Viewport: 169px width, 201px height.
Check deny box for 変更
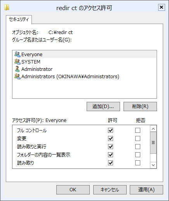(138, 139)
